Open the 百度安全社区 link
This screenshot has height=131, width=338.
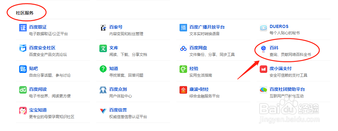pos(42,48)
